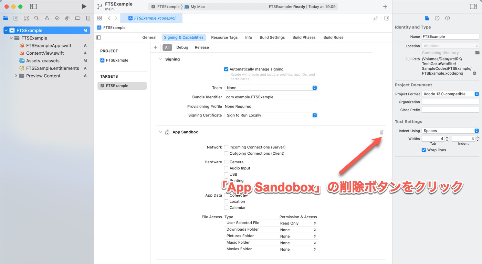
Task: Open the Indent Using dropdown
Action: tap(450, 131)
